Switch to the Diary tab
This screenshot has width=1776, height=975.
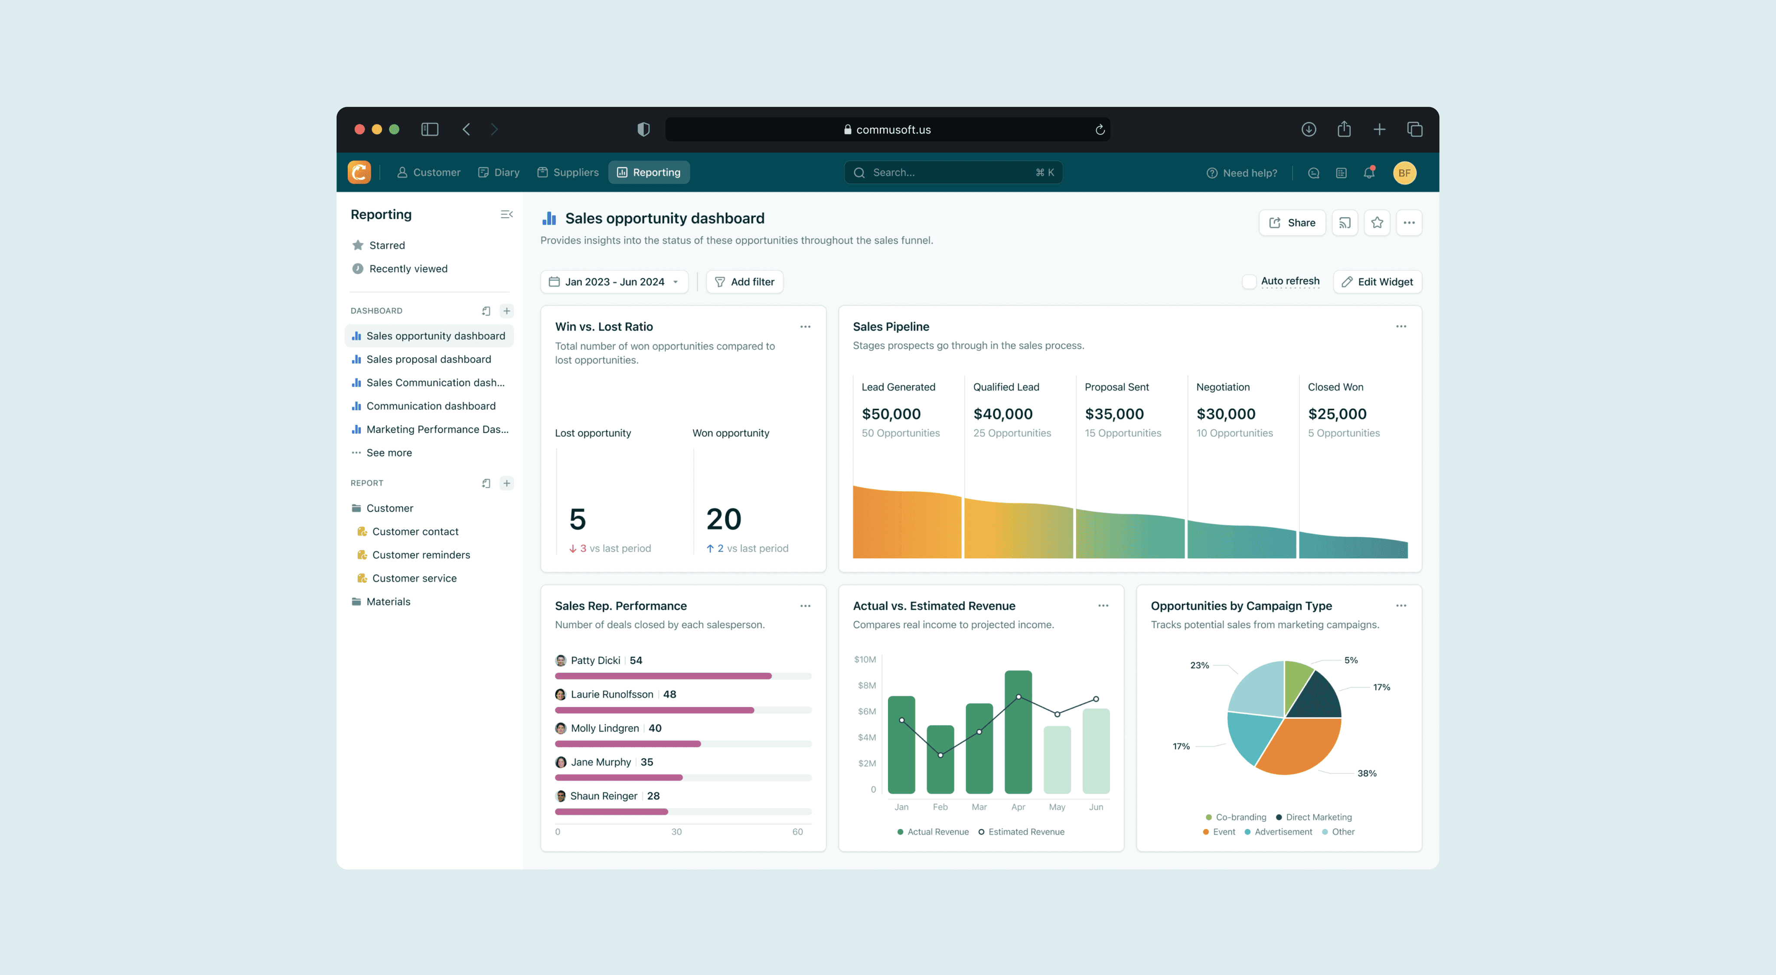click(499, 172)
